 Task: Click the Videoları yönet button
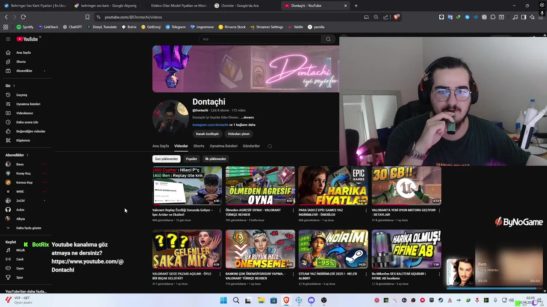click(238, 134)
